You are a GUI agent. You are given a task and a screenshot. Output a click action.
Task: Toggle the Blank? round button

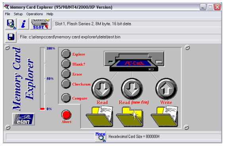coord(66,64)
